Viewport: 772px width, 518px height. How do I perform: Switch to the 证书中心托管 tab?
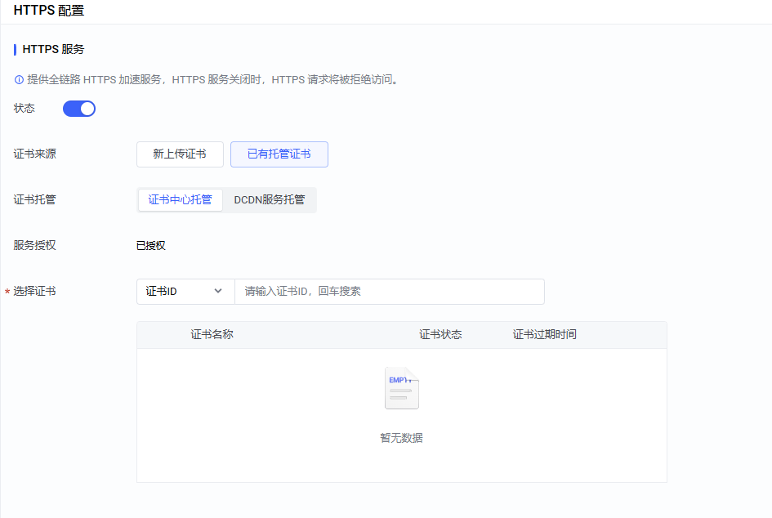tap(180, 200)
